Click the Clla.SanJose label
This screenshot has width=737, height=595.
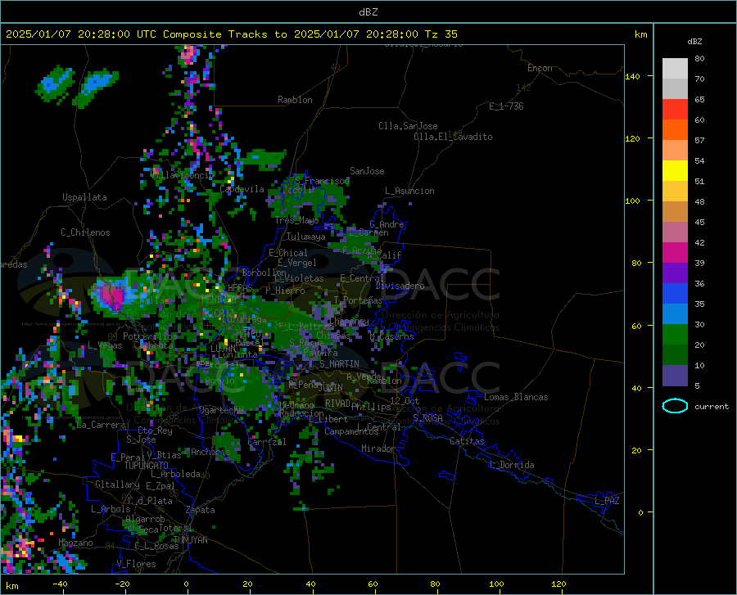pos(408,126)
